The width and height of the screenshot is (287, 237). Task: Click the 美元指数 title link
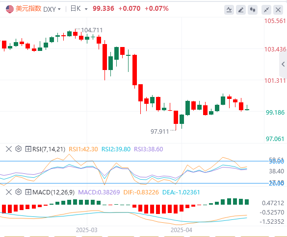pos(28,9)
